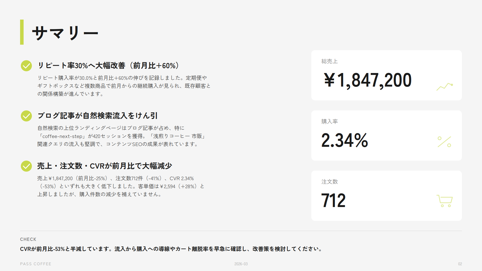Image resolution: width=482 pixels, height=271 pixels.
Task: Select the 購入率 card label
Action: [x=330, y=121]
